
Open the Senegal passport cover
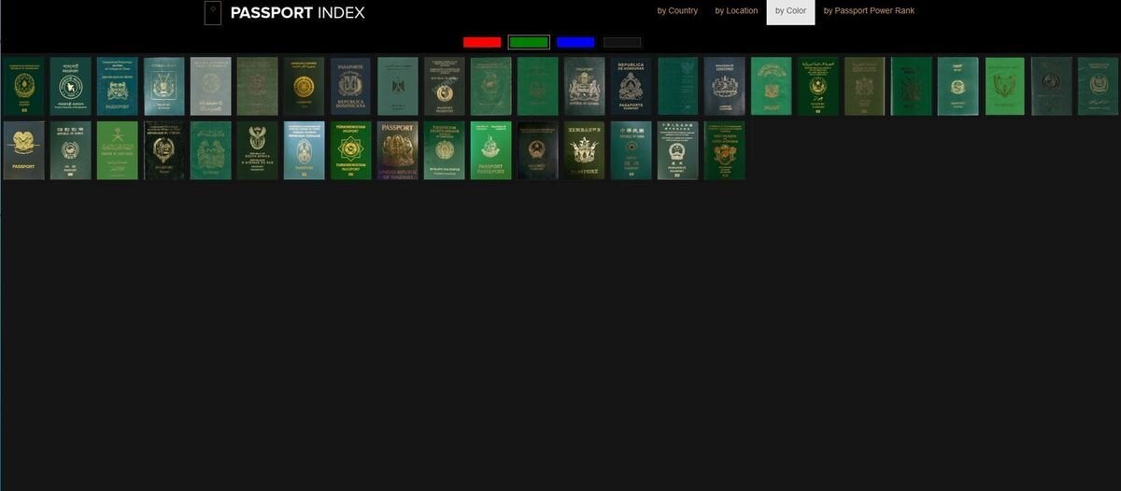[x=163, y=150]
